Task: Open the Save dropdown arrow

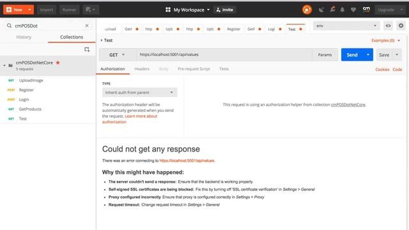Action: (x=397, y=55)
